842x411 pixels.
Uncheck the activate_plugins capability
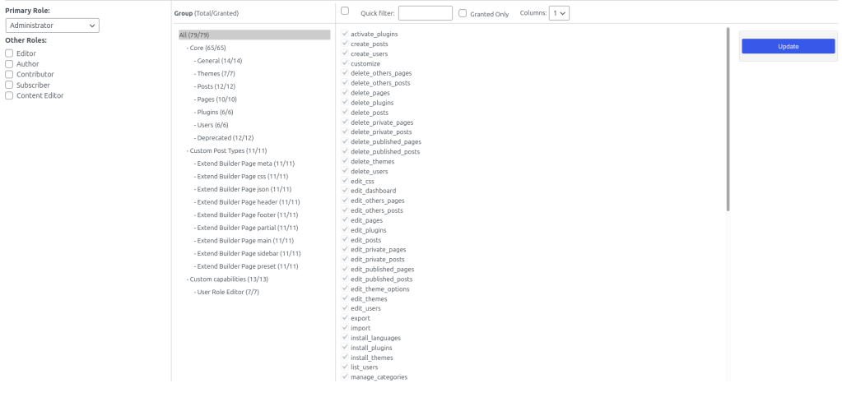tap(345, 34)
